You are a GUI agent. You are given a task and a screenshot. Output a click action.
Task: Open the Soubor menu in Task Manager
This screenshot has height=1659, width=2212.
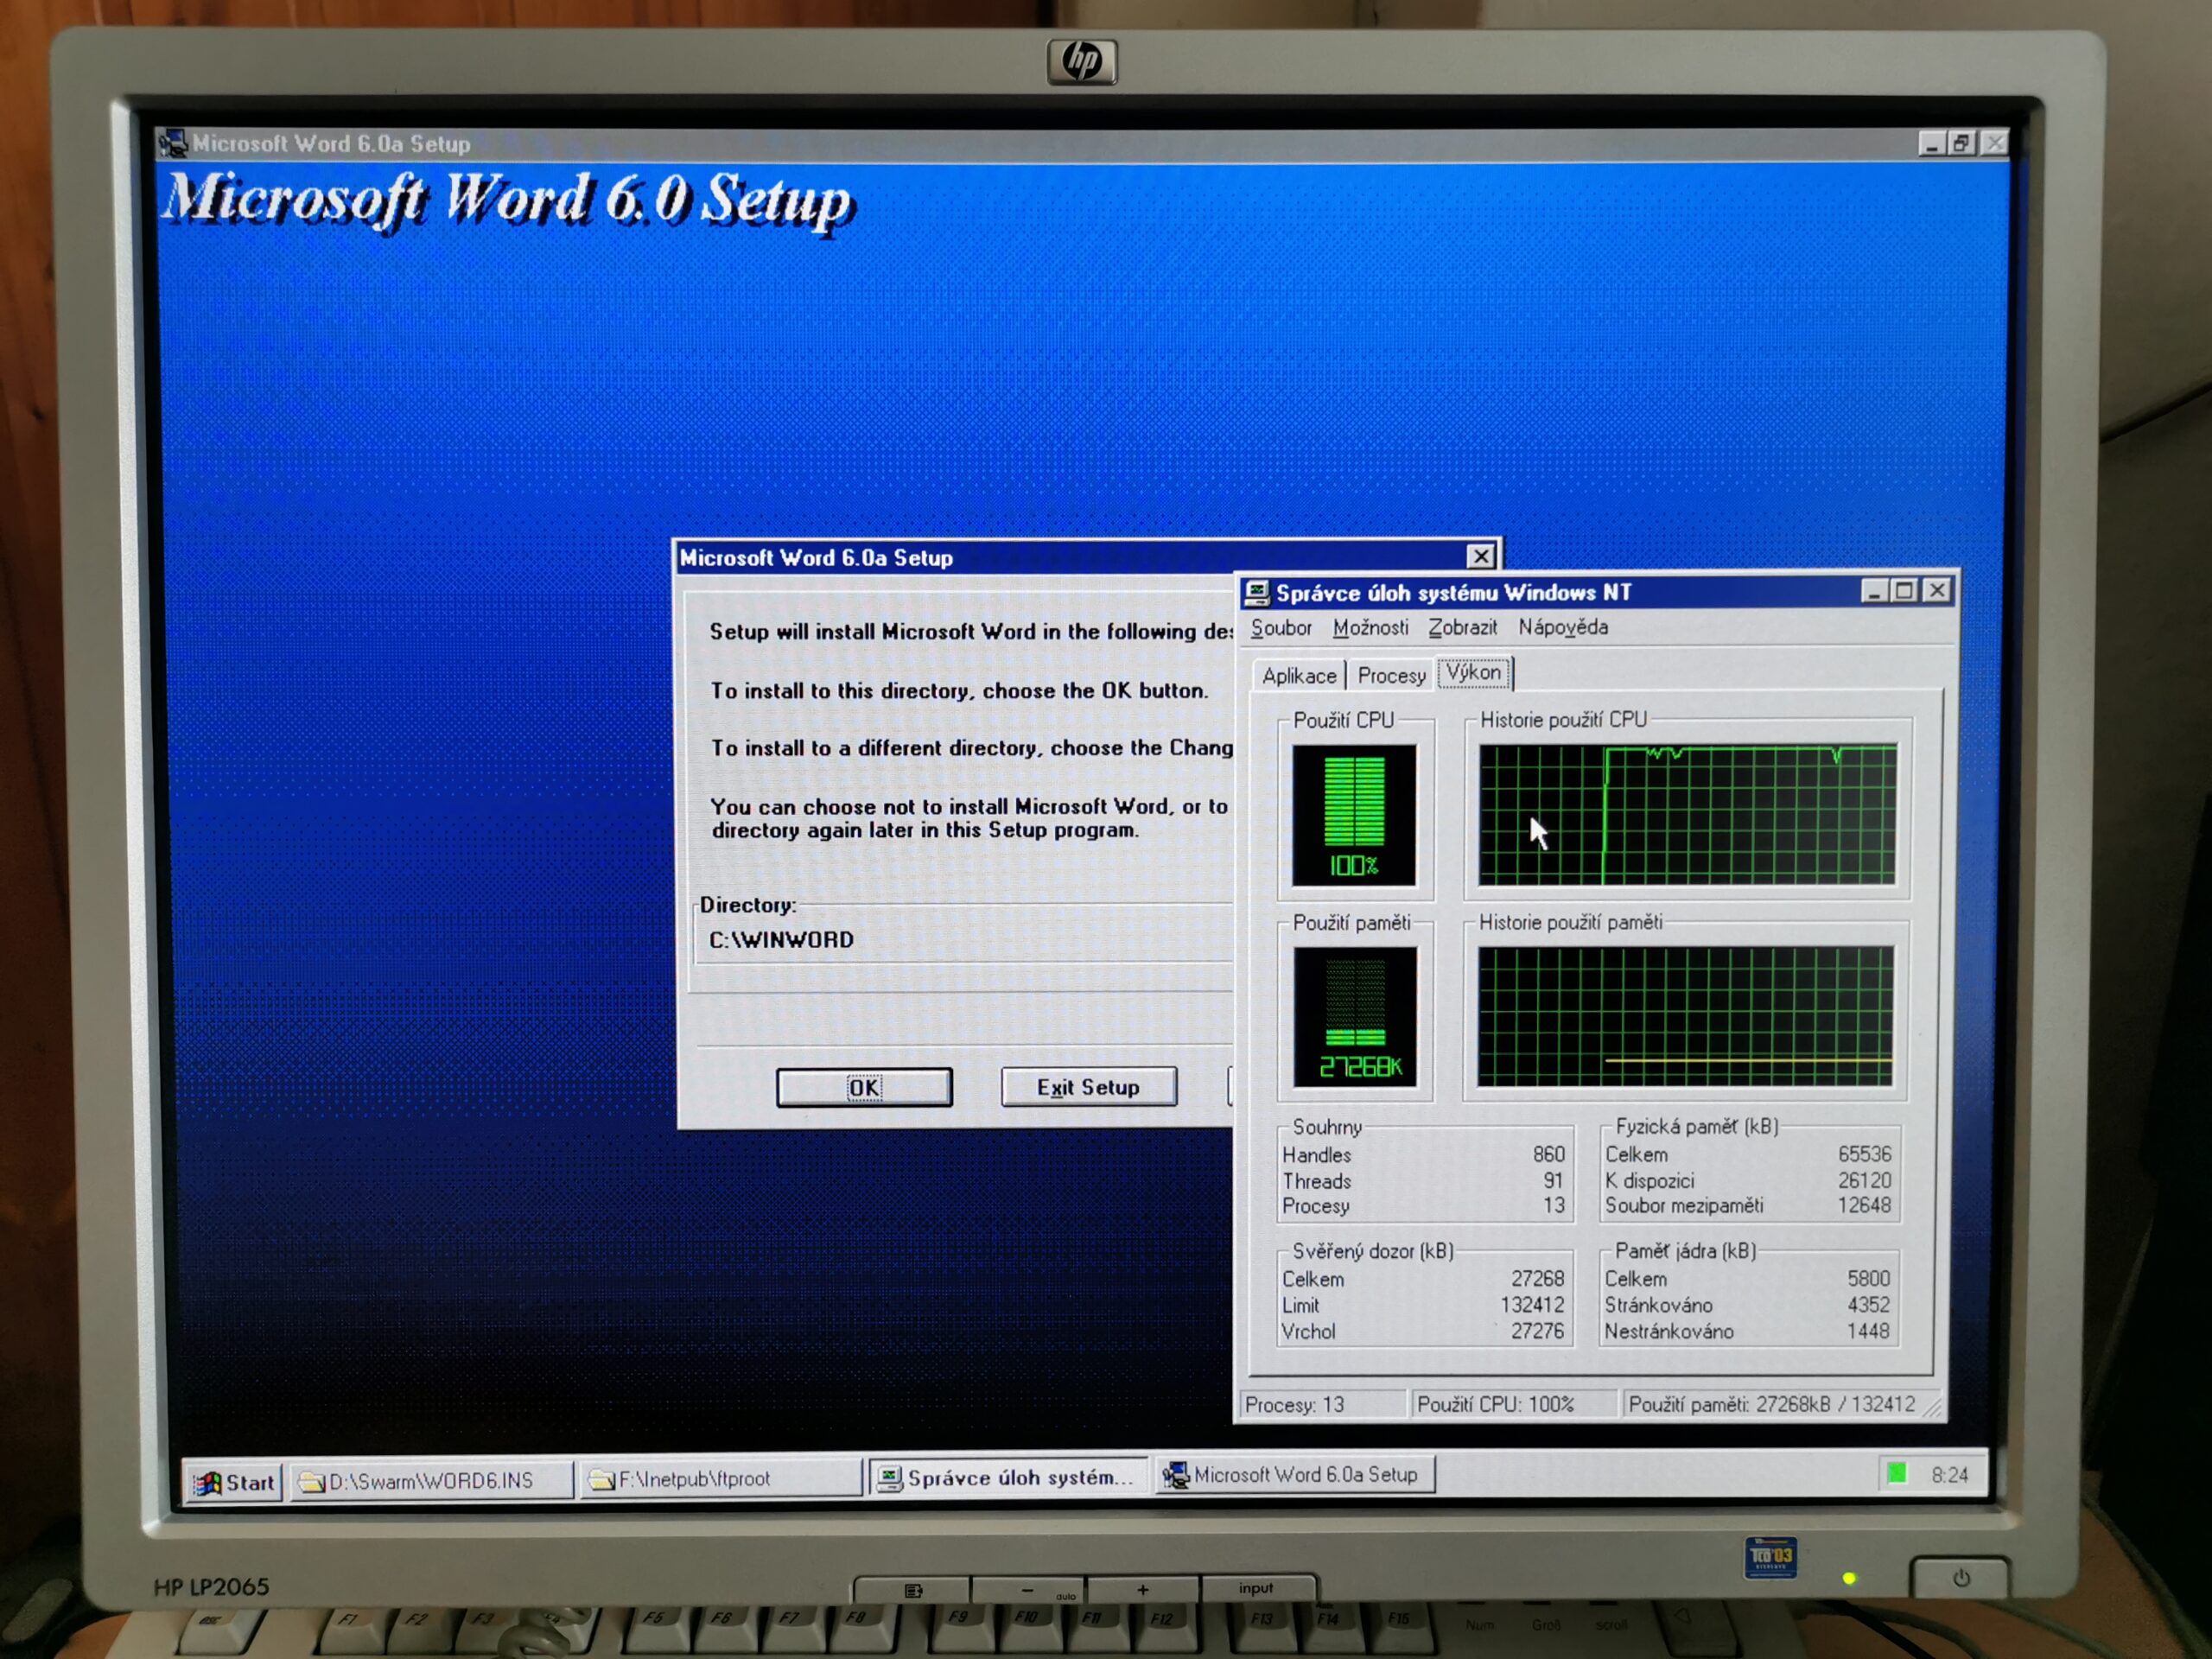click(1281, 628)
